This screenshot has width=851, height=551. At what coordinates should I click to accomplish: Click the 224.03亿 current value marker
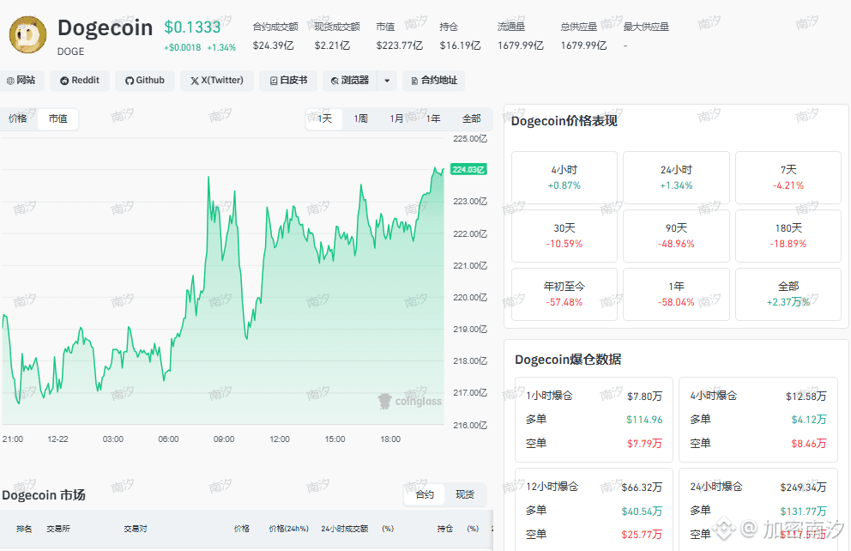[x=468, y=169]
